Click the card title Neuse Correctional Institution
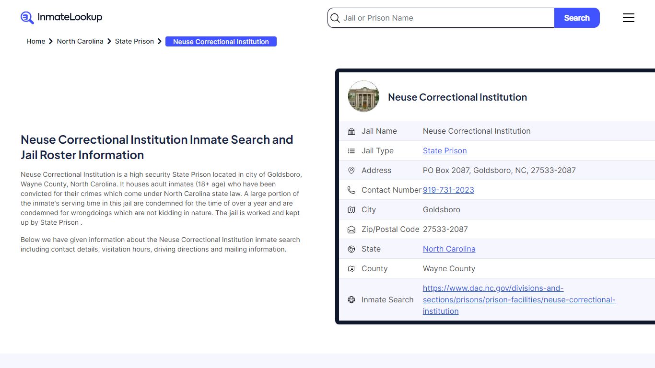 457,97
